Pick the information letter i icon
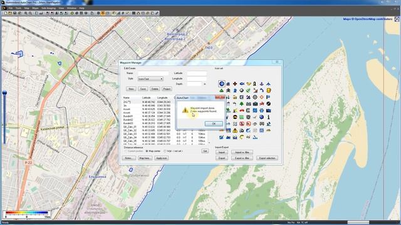401x225 pixels. pyautogui.click(x=268, y=117)
